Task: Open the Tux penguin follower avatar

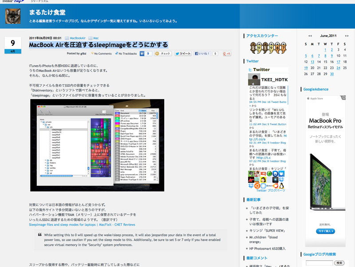Action: pyautogui.click(x=281, y=186)
